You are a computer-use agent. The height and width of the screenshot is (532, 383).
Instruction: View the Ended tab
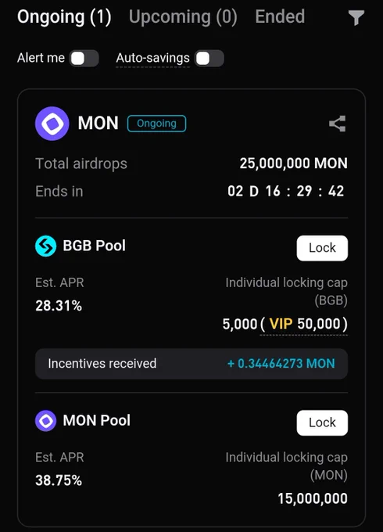pos(280,16)
